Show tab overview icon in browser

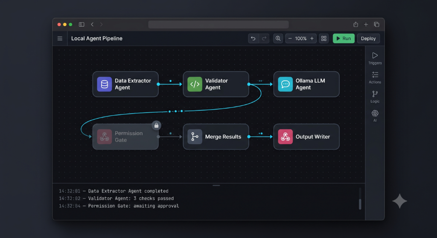point(376,24)
